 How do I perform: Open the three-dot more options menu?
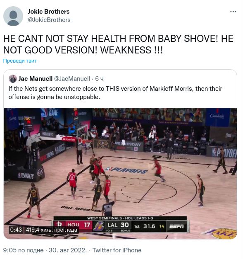233,12
